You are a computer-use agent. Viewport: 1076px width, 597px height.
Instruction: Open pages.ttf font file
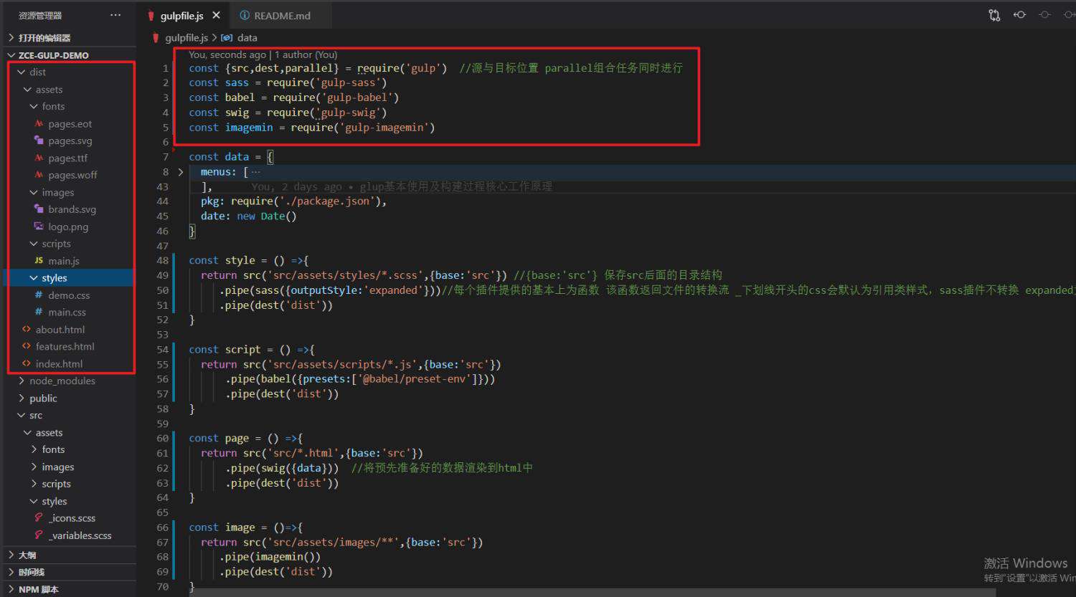pos(68,158)
